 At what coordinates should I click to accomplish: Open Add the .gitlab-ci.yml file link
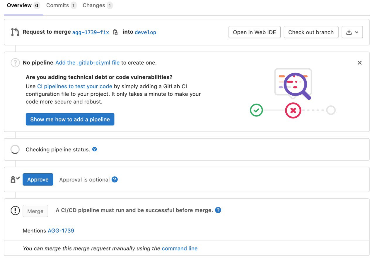pos(87,62)
